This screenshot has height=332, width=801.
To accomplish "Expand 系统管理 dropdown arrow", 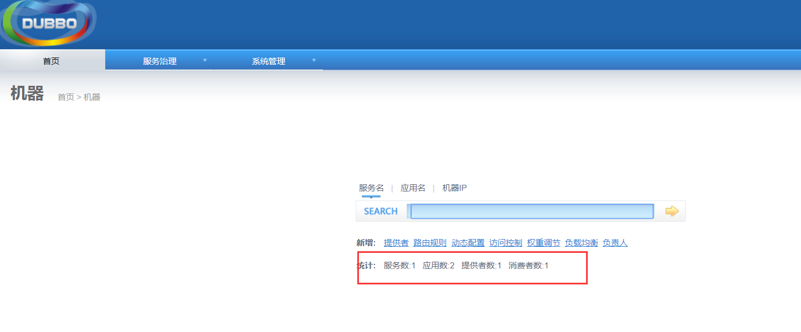I will coord(314,60).
